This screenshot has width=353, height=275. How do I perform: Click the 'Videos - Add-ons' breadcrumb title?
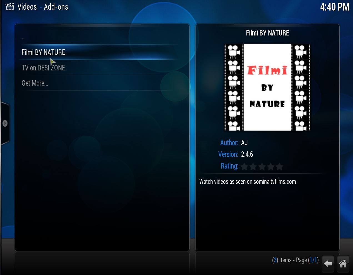point(43,7)
